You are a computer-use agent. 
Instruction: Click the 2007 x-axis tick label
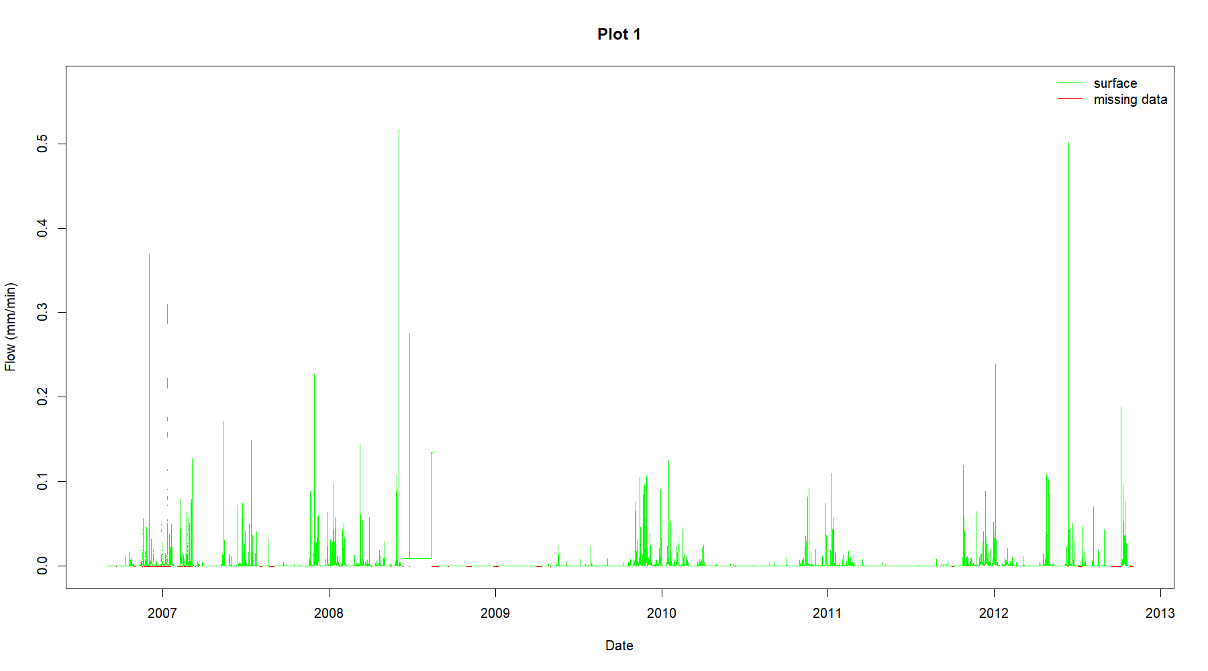point(162,613)
